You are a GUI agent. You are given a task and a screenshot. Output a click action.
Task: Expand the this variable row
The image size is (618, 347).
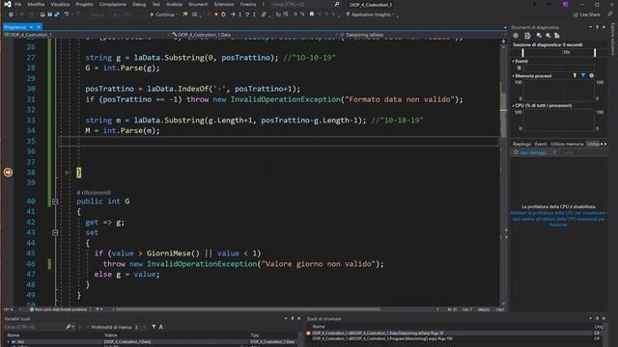pyautogui.click(x=9, y=342)
